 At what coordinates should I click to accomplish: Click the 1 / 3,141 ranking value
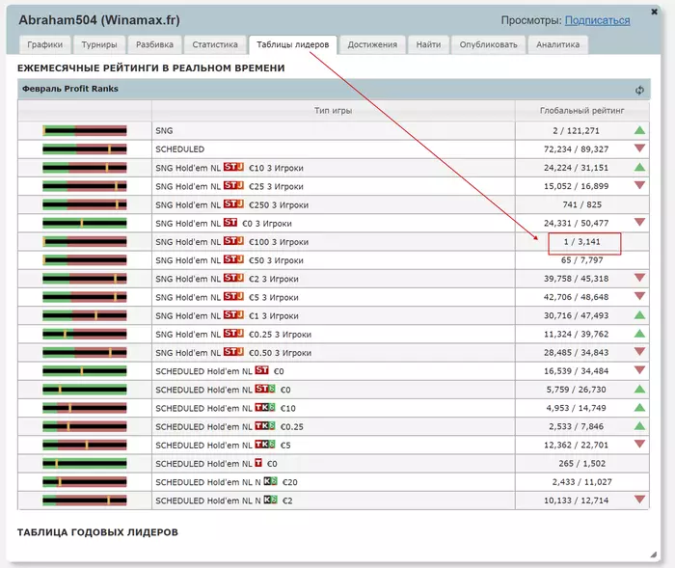point(582,242)
